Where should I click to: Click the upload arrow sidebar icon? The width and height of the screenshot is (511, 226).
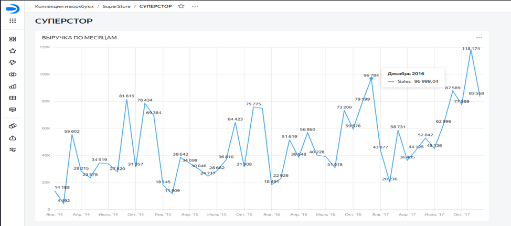coord(13,138)
